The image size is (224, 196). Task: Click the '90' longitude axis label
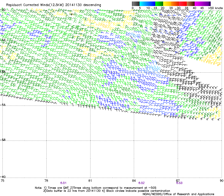tap(222, 181)
